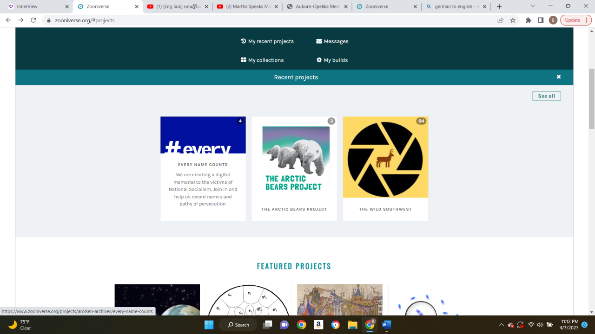Open the weather widget 75°F Clear
Image resolution: width=595 pixels, height=334 pixels.
(20, 325)
